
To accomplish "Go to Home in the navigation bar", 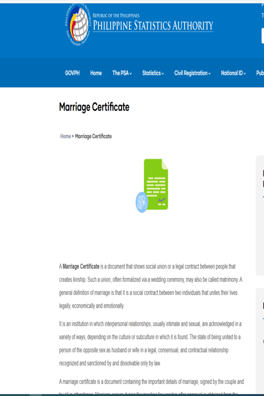I will coord(96,73).
